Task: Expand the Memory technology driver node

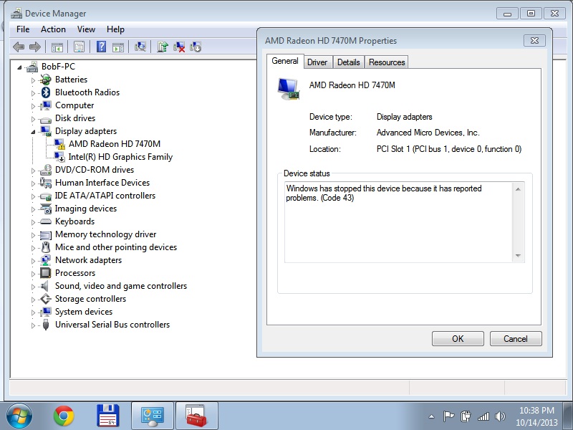Action: click(x=33, y=235)
